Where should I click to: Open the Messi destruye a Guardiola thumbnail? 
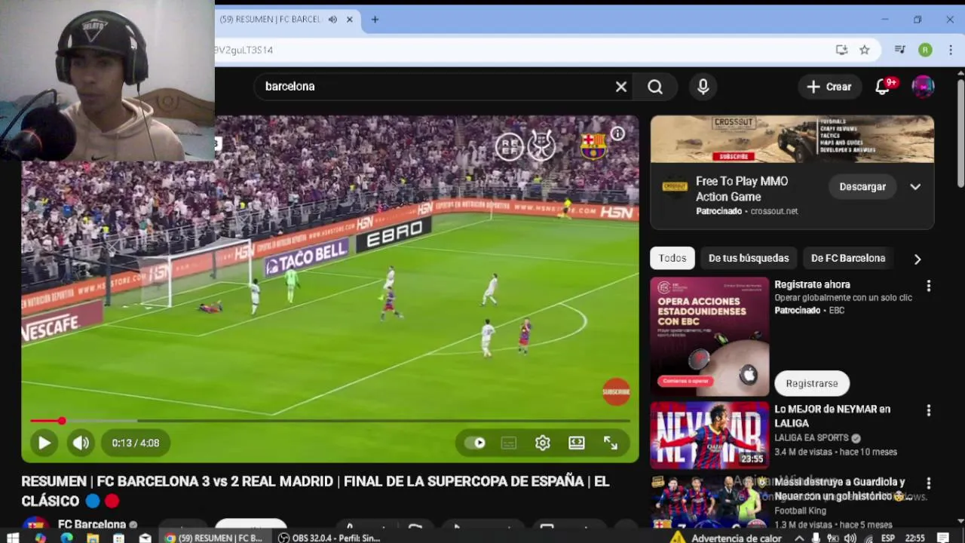tap(709, 502)
